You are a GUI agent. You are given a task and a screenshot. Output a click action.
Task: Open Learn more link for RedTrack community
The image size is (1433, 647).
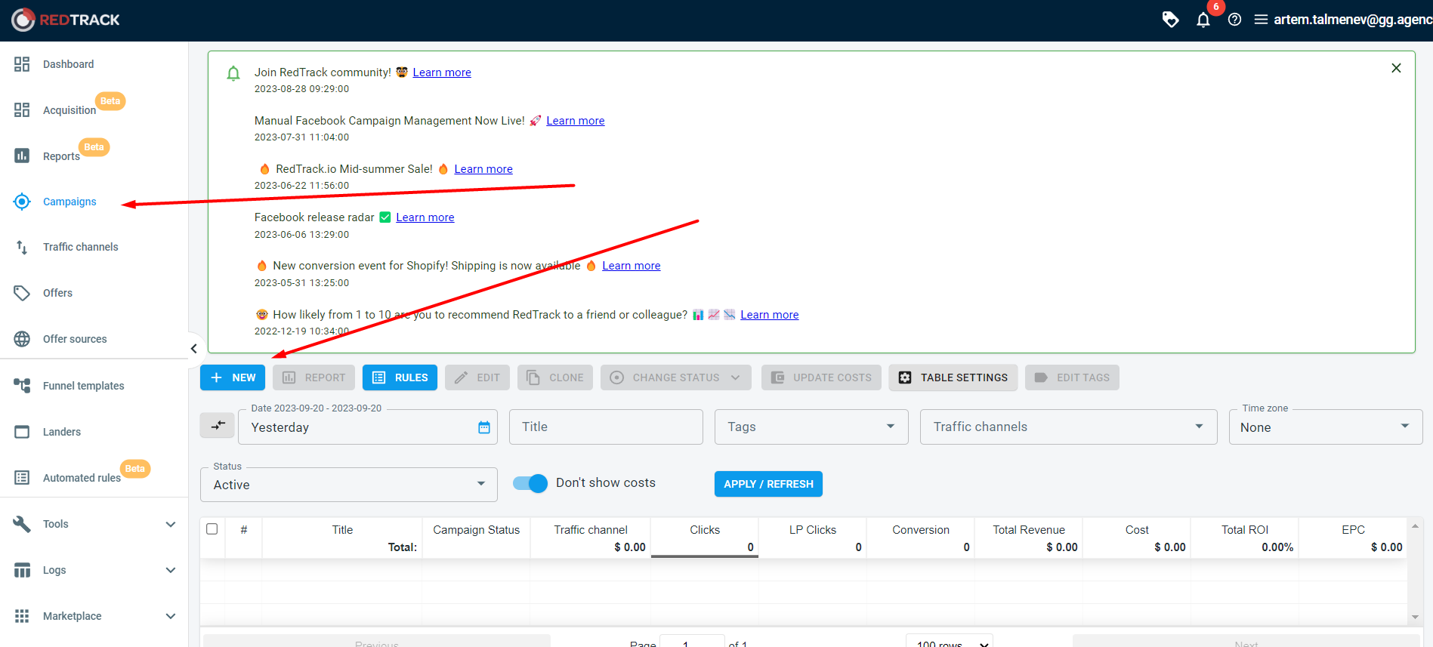tap(442, 72)
